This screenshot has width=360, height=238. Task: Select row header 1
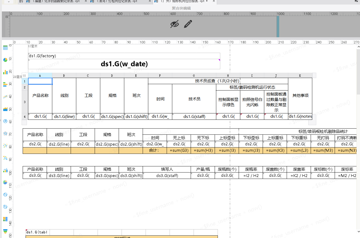pyautogui.click(x=25, y=81)
